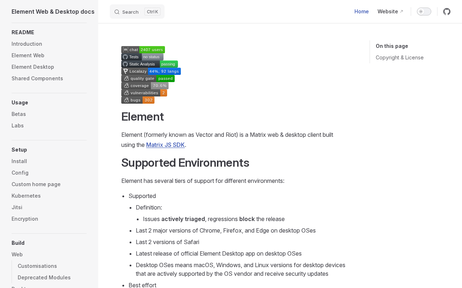Viewport: 462px width, 288px height.
Task: Open the vulnerabilities count badge
Action: tap(144, 93)
